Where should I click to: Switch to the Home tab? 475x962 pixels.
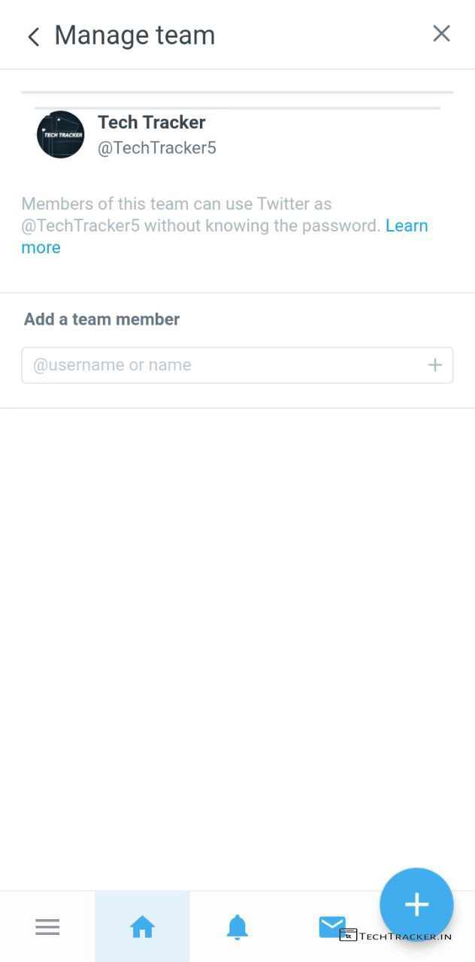tap(142, 927)
